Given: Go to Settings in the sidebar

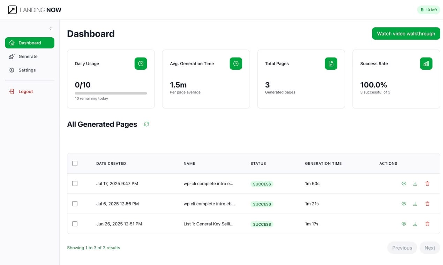Looking at the screenshot, I should click(27, 70).
